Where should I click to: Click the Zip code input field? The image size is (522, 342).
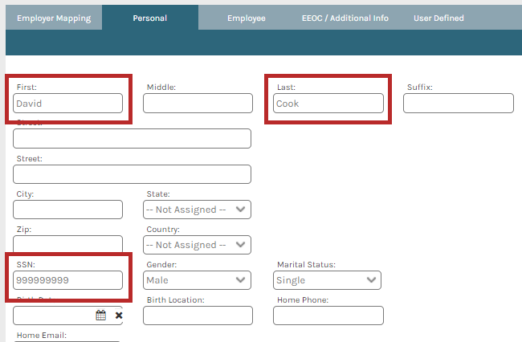point(68,244)
